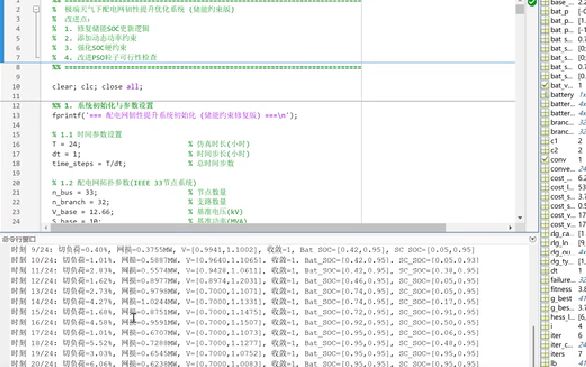Select the iters variable icon

pyautogui.click(x=545, y=354)
